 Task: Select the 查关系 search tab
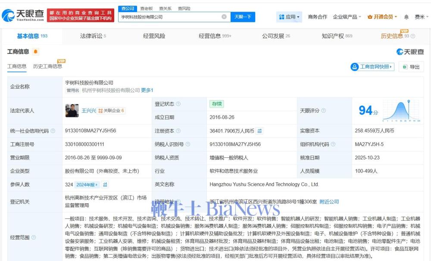click(x=165, y=9)
